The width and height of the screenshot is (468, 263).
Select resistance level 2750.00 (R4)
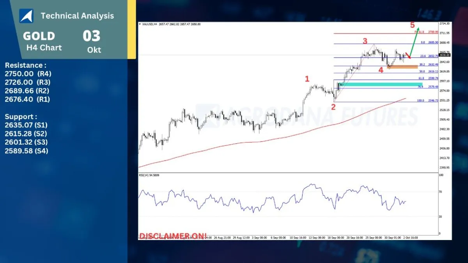point(28,74)
